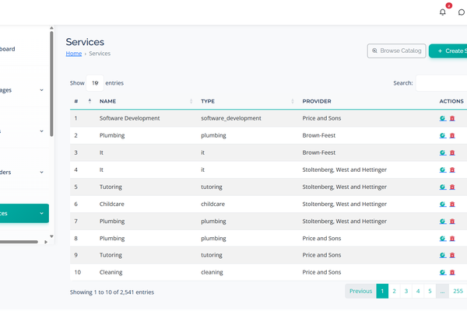
Task: Delete row 2 Plumbing service
Action: [x=452, y=135]
